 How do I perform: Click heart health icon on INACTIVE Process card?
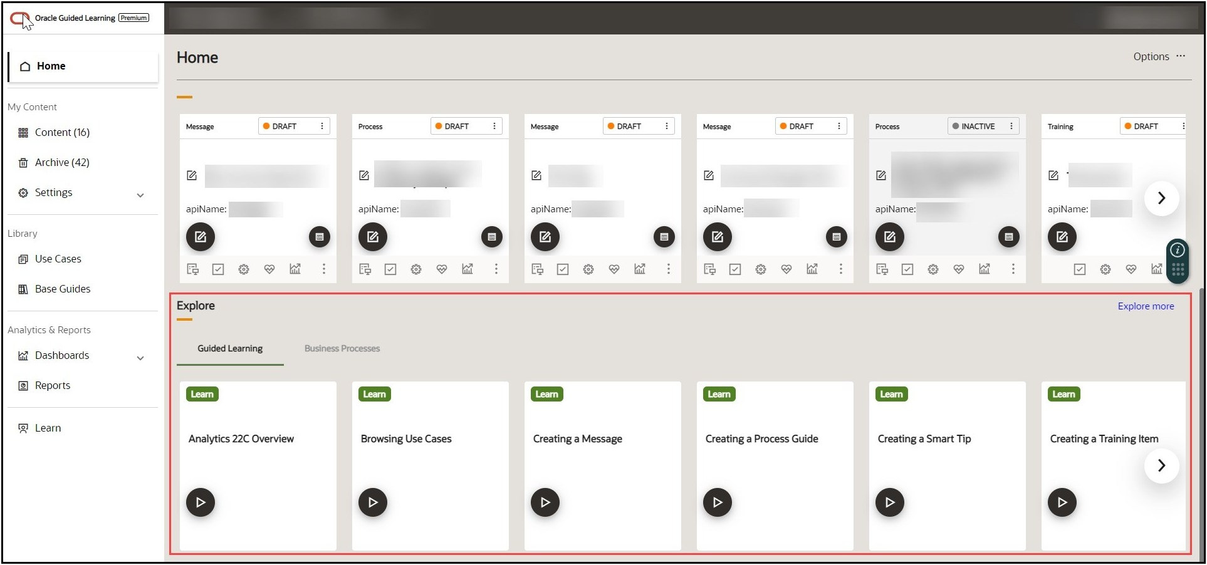point(959,269)
